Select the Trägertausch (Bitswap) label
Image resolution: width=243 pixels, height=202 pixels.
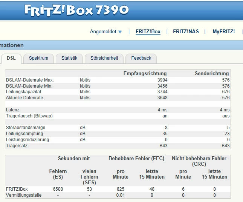[x=29, y=116]
